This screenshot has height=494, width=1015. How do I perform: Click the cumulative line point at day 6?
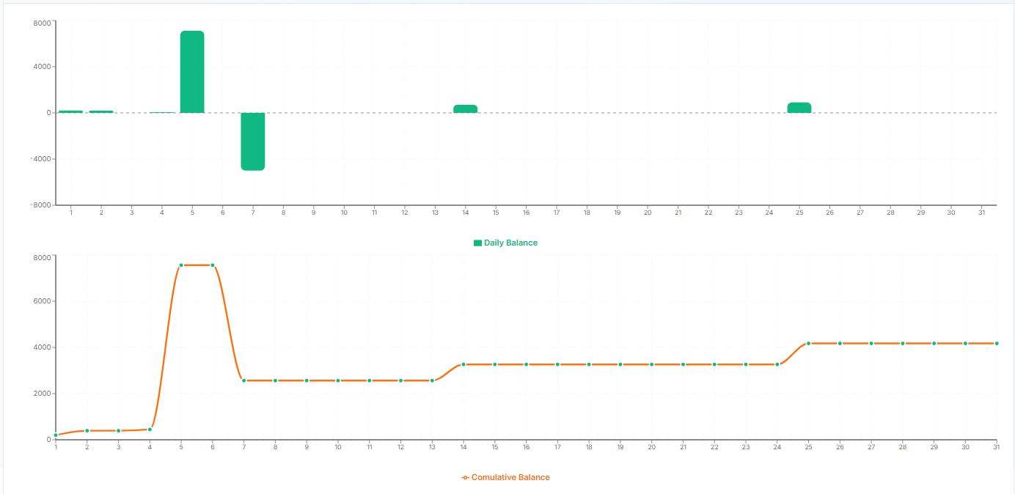pyautogui.click(x=213, y=265)
